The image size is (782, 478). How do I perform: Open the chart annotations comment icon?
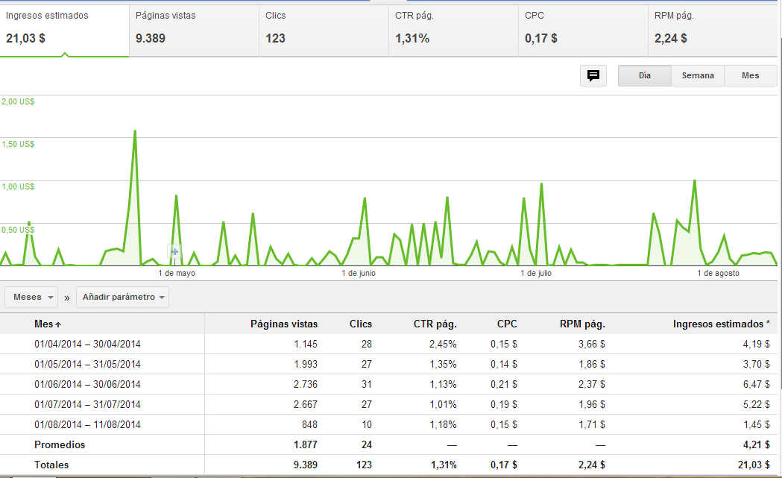pos(593,76)
